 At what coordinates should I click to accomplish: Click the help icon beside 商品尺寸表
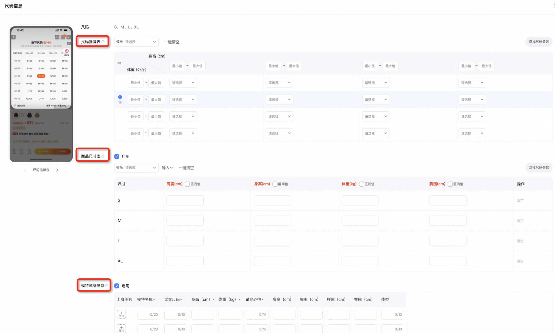(x=103, y=156)
